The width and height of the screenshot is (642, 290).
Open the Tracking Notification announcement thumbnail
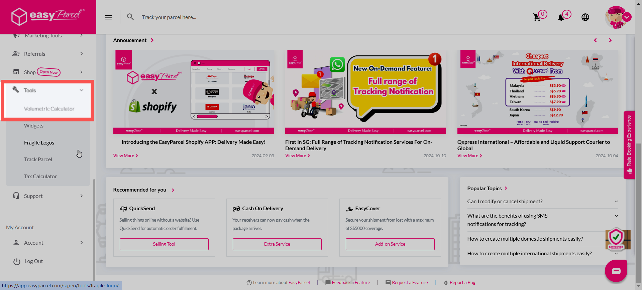[365, 92]
